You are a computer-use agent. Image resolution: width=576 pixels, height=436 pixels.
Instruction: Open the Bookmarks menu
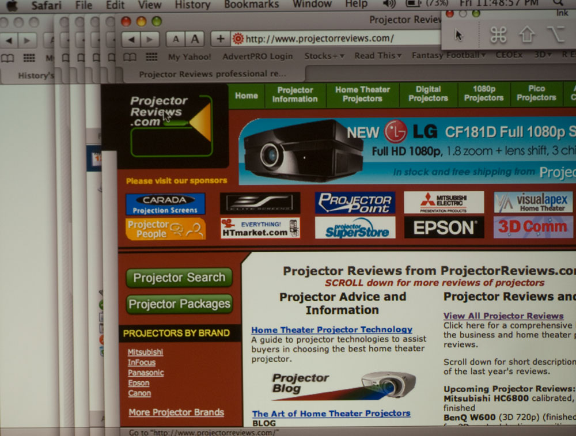(x=252, y=5)
